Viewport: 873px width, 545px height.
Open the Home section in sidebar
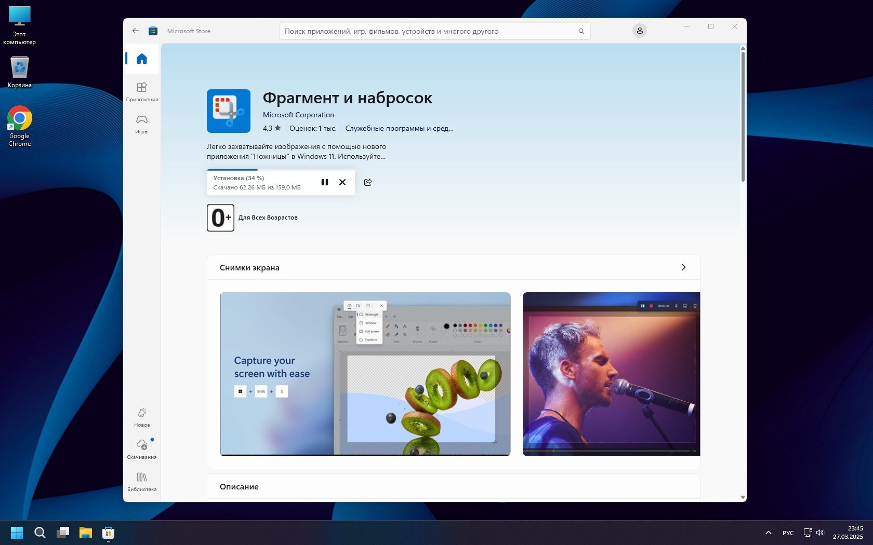[142, 59]
